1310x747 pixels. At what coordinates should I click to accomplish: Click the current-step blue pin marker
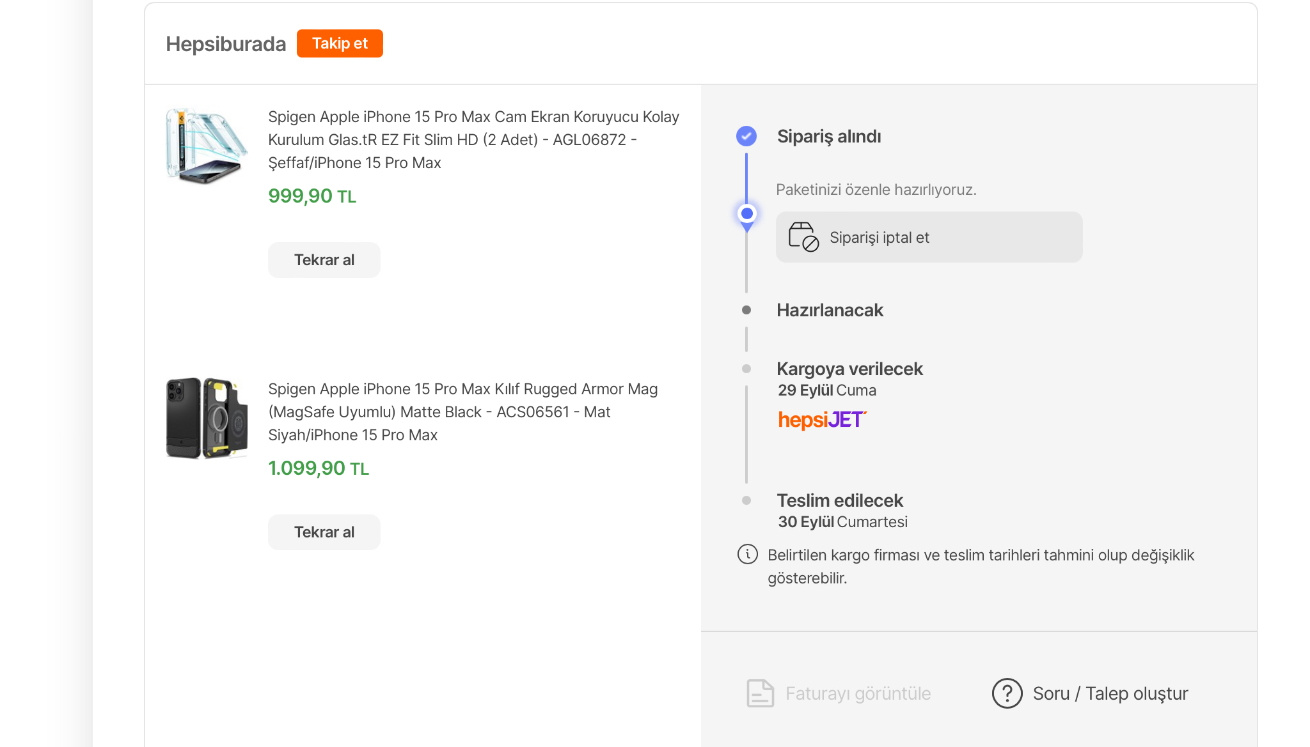tap(746, 215)
